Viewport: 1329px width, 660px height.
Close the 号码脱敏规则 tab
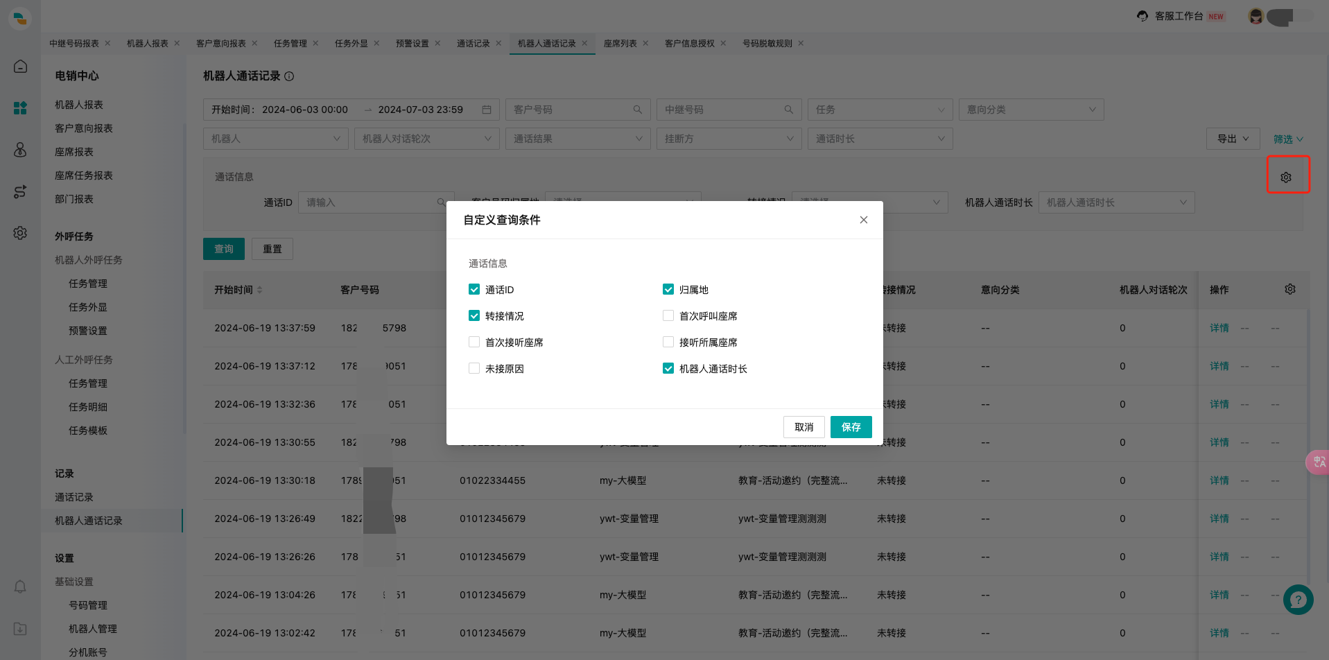[x=801, y=43]
